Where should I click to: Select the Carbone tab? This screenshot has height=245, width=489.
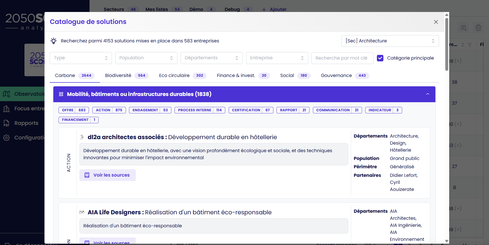click(75, 75)
